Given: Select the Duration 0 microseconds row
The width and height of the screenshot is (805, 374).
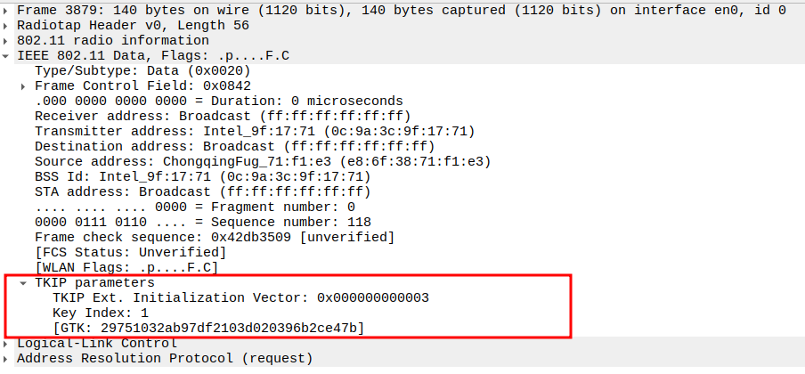Looking at the screenshot, I should click(218, 101).
